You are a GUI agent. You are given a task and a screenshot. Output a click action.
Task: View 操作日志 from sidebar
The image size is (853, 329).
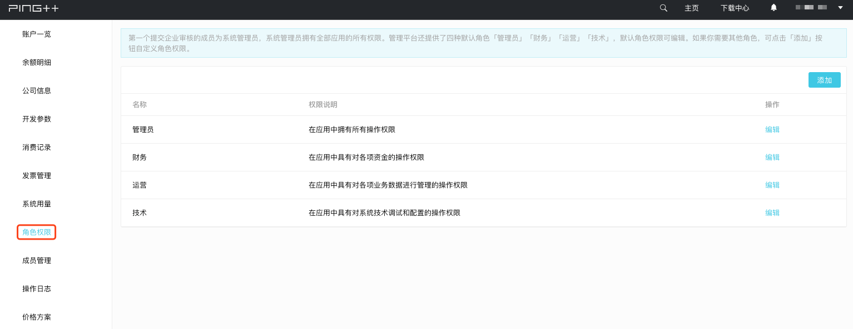37,288
